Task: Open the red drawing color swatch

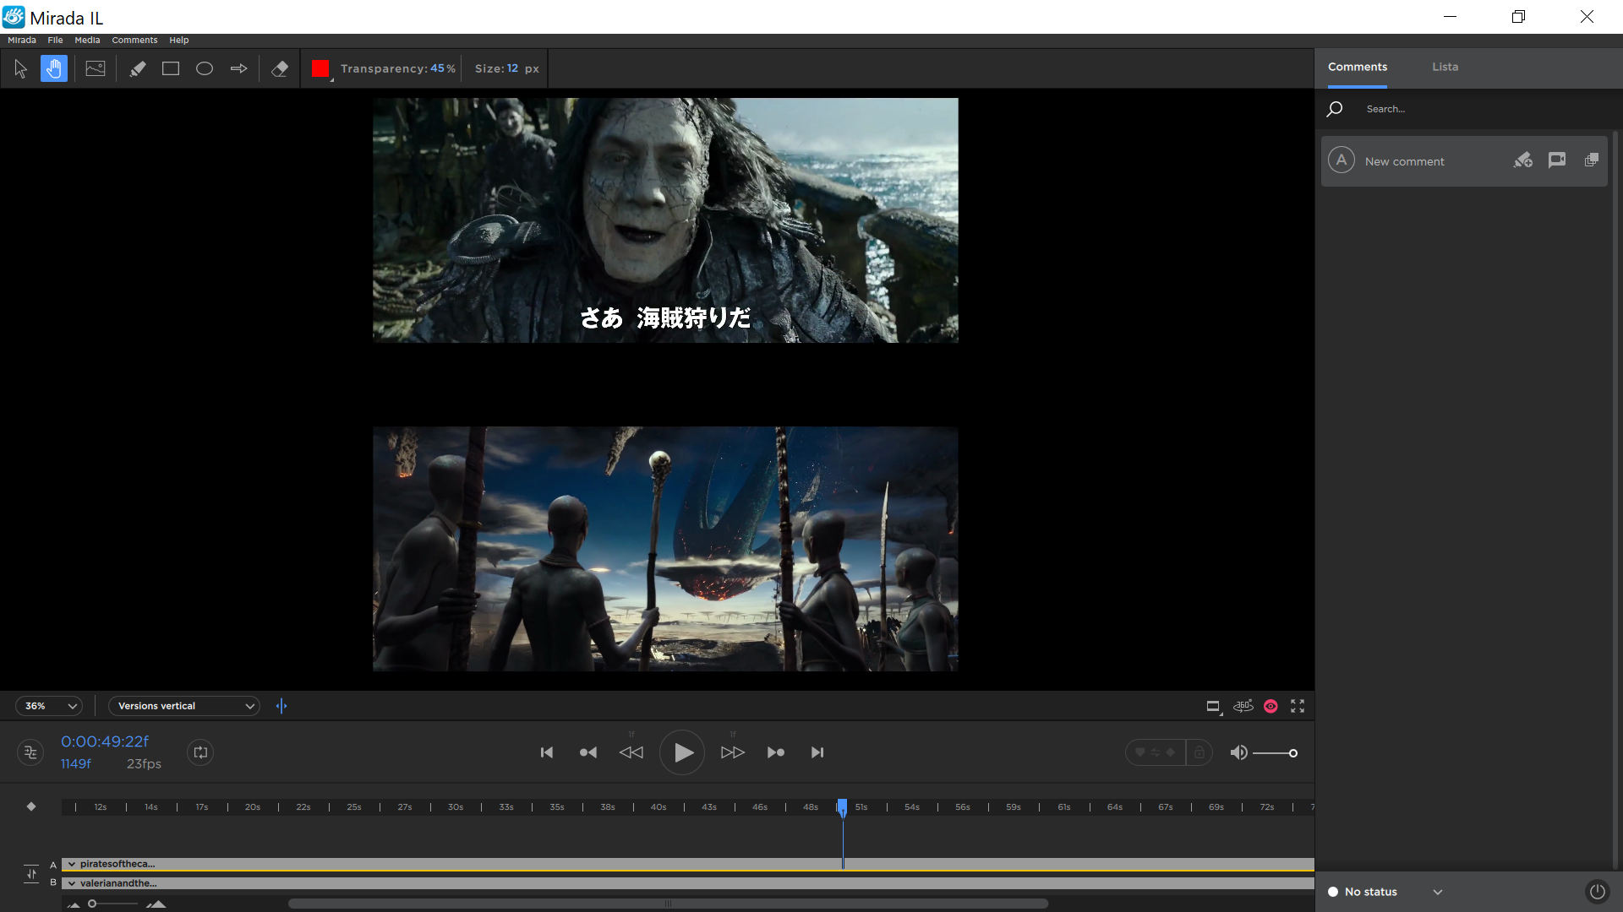Action: pyautogui.click(x=320, y=68)
